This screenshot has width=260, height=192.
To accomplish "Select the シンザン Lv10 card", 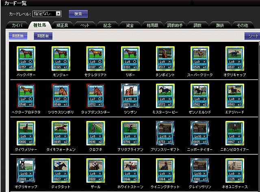I will click(x=130, y=96).
